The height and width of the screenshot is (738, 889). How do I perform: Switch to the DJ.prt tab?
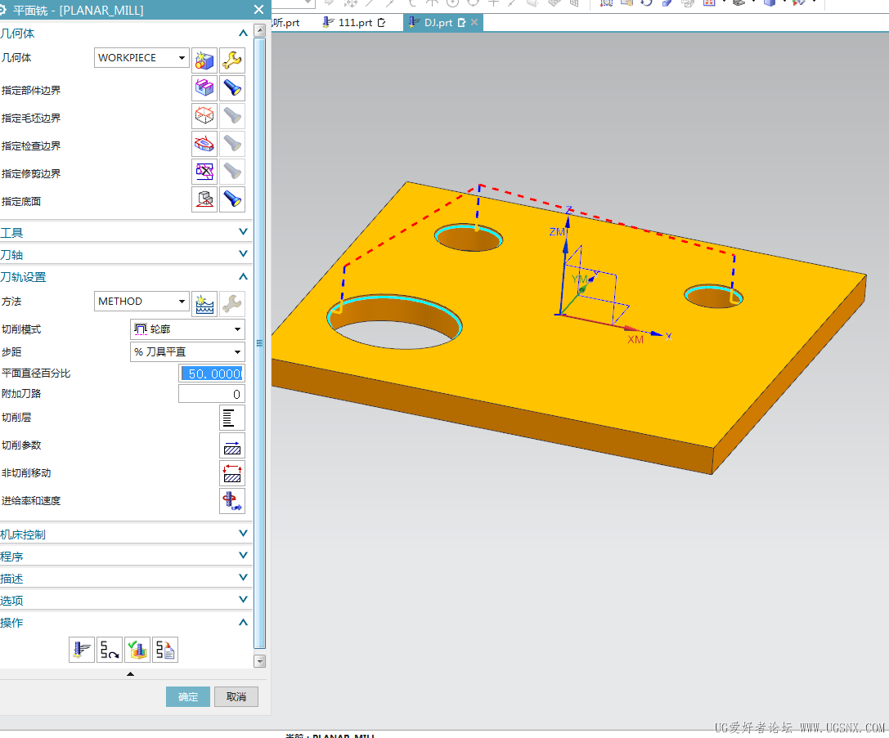pos(438,23)
